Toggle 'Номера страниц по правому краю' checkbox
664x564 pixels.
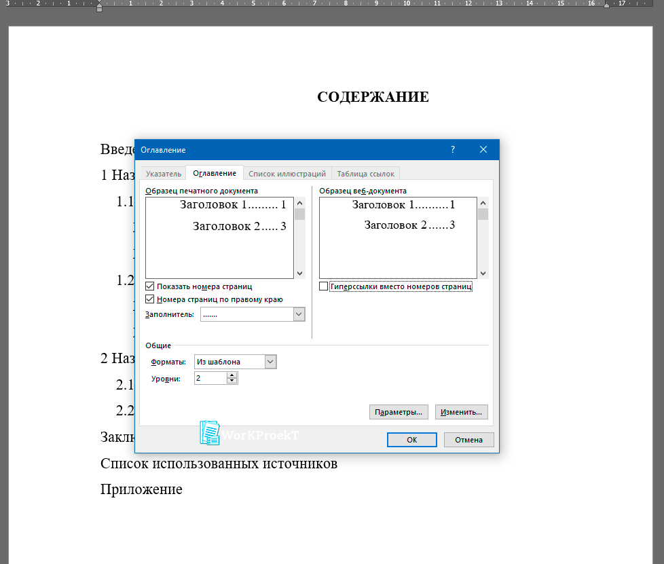click(x=150, y=299)
